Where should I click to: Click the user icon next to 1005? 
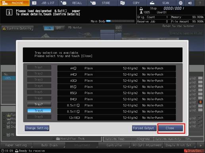pos(141,12)
